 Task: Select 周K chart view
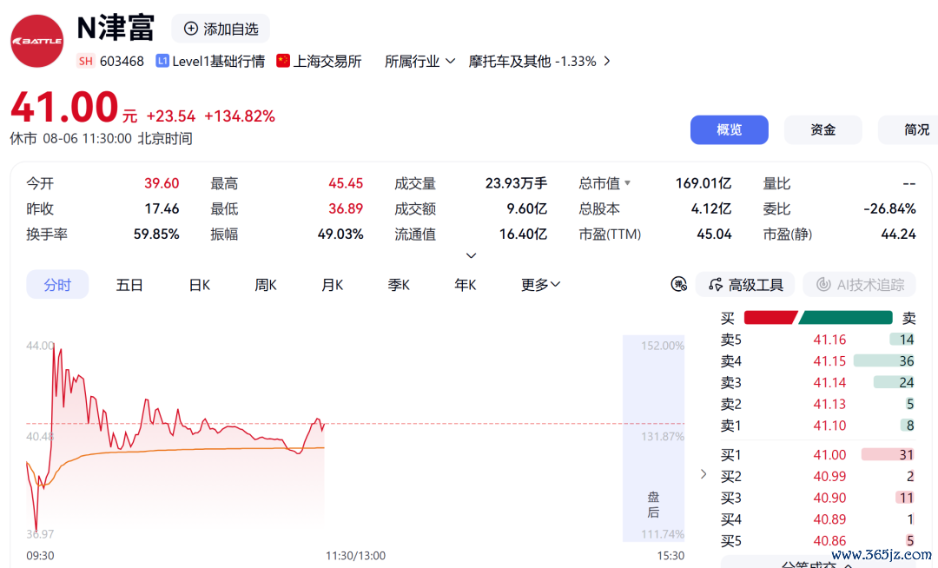pos(266,285)
